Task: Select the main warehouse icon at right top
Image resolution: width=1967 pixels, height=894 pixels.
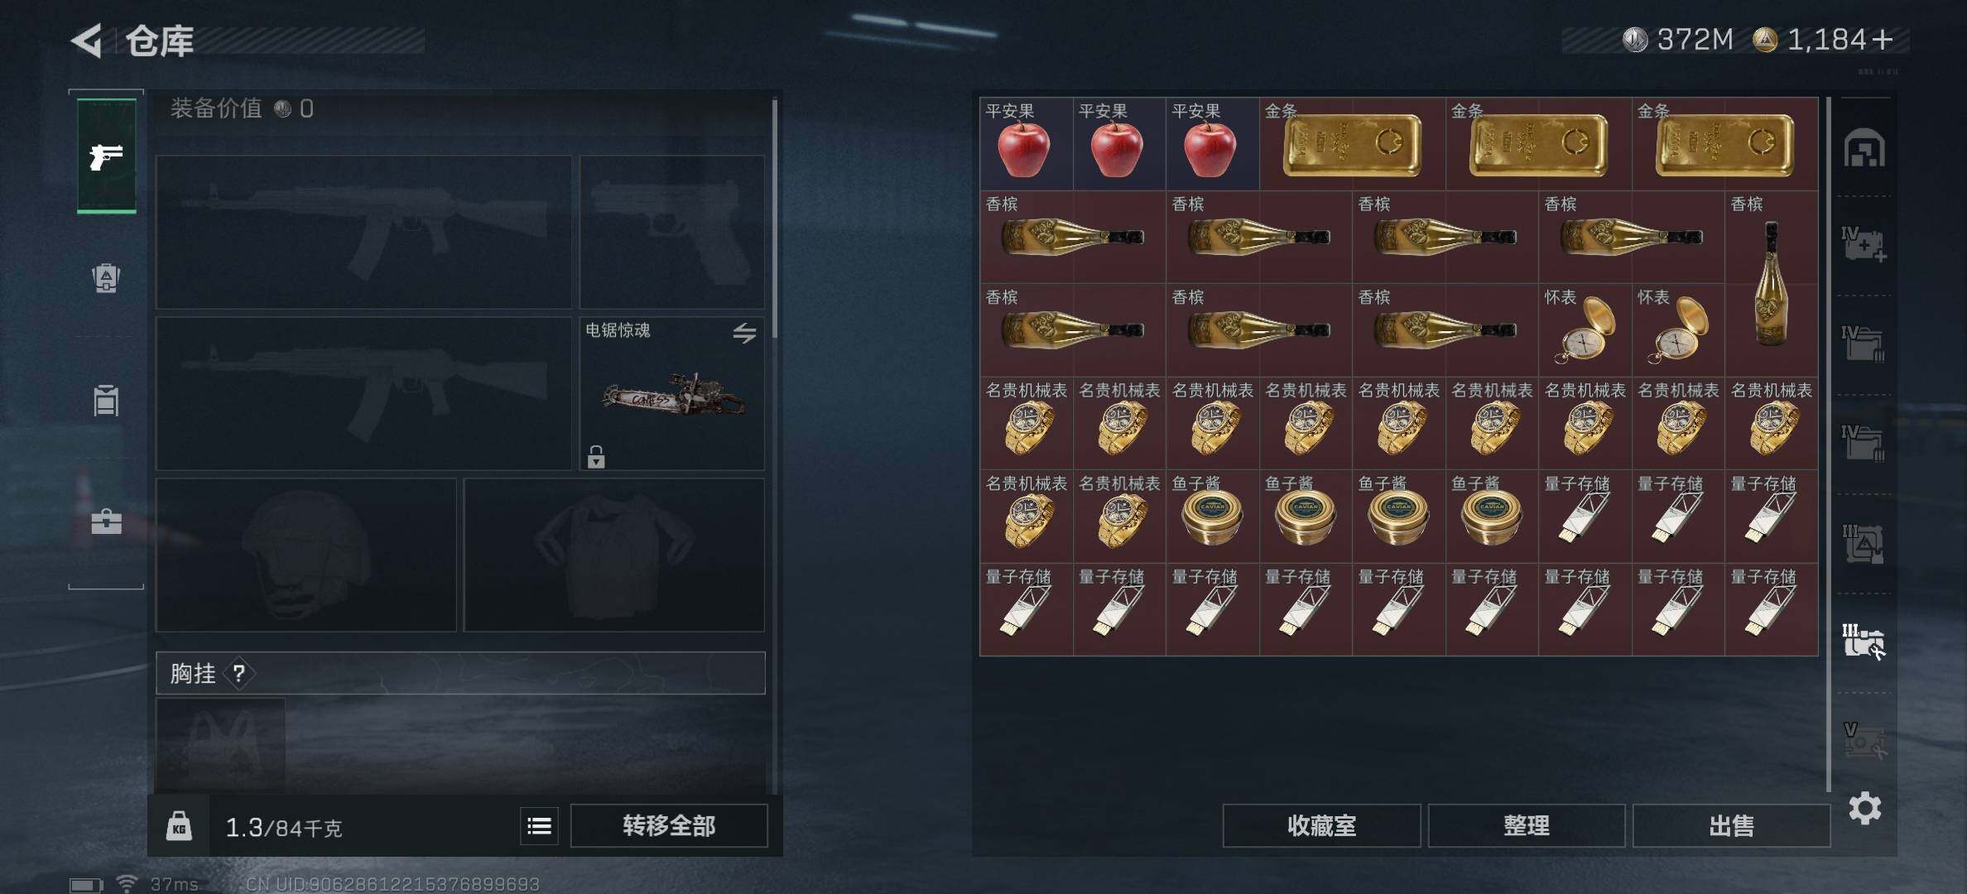Action: click(1864, 148)
